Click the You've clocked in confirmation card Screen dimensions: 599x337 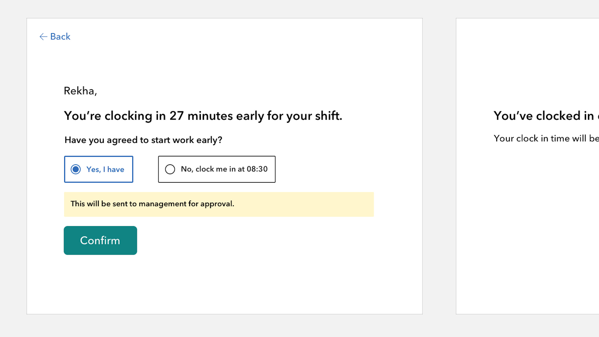click(541, 167)
